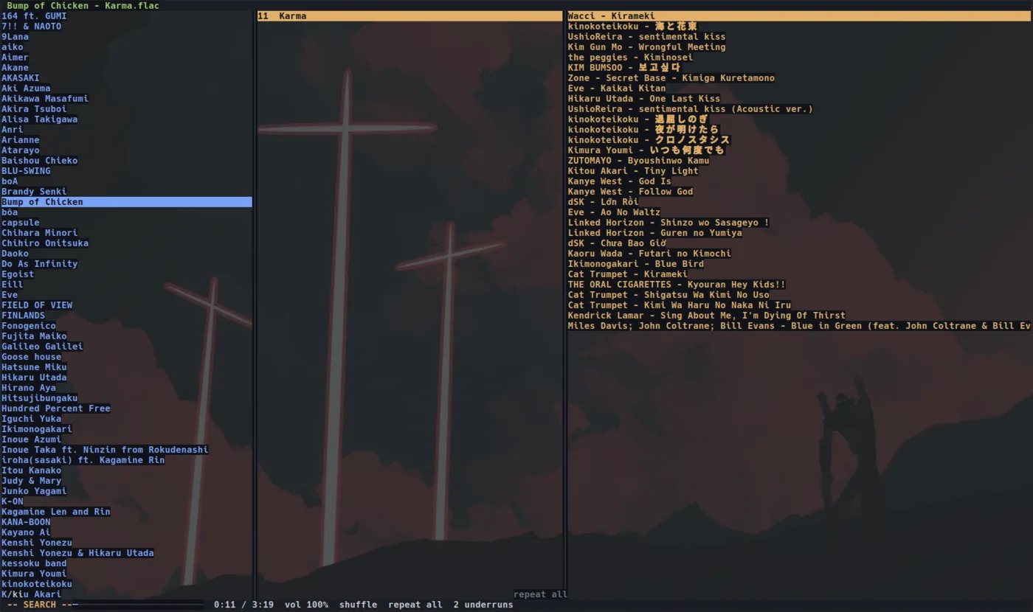Select iroha(sasaki) ft. Kagamine Rin

click(83, 459)
